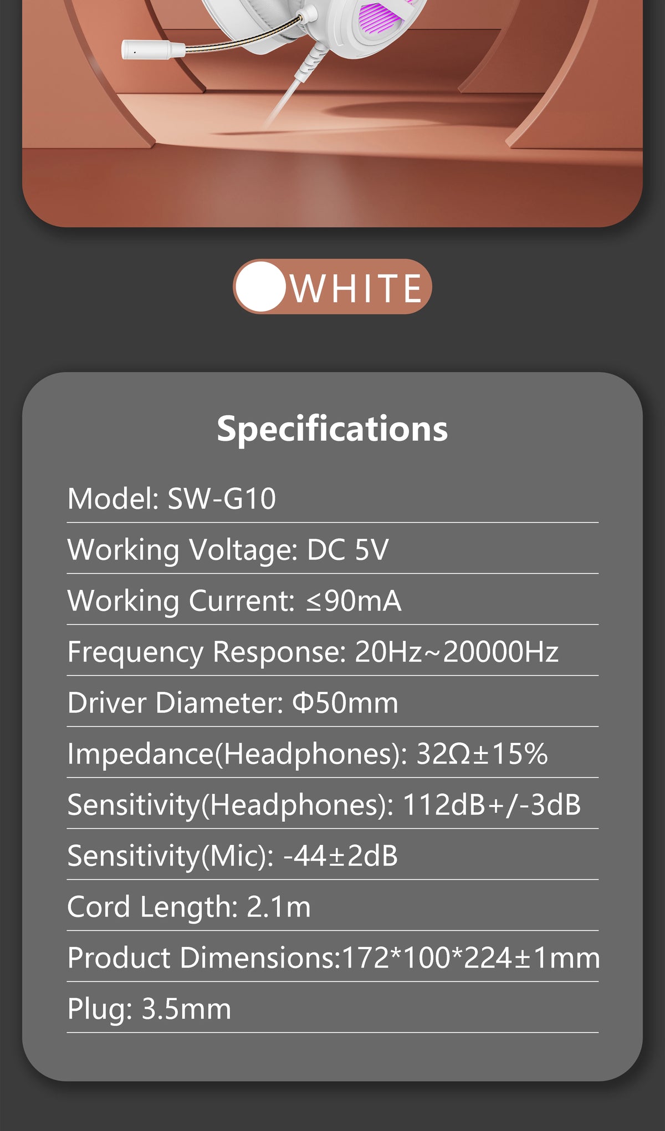Select the Working Current ≤90mA row
Screen dimensions: 665x1131
[234, 600]
